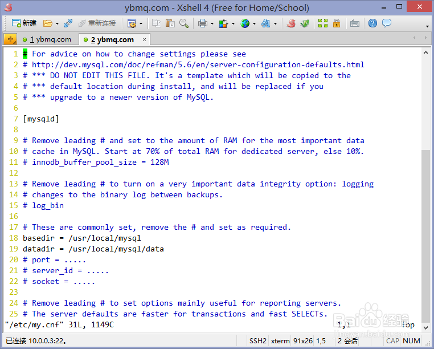This screenshot has height=349, width=434.
Task: Click the basedir = /usr/local/mysql line
Action: 82,238
